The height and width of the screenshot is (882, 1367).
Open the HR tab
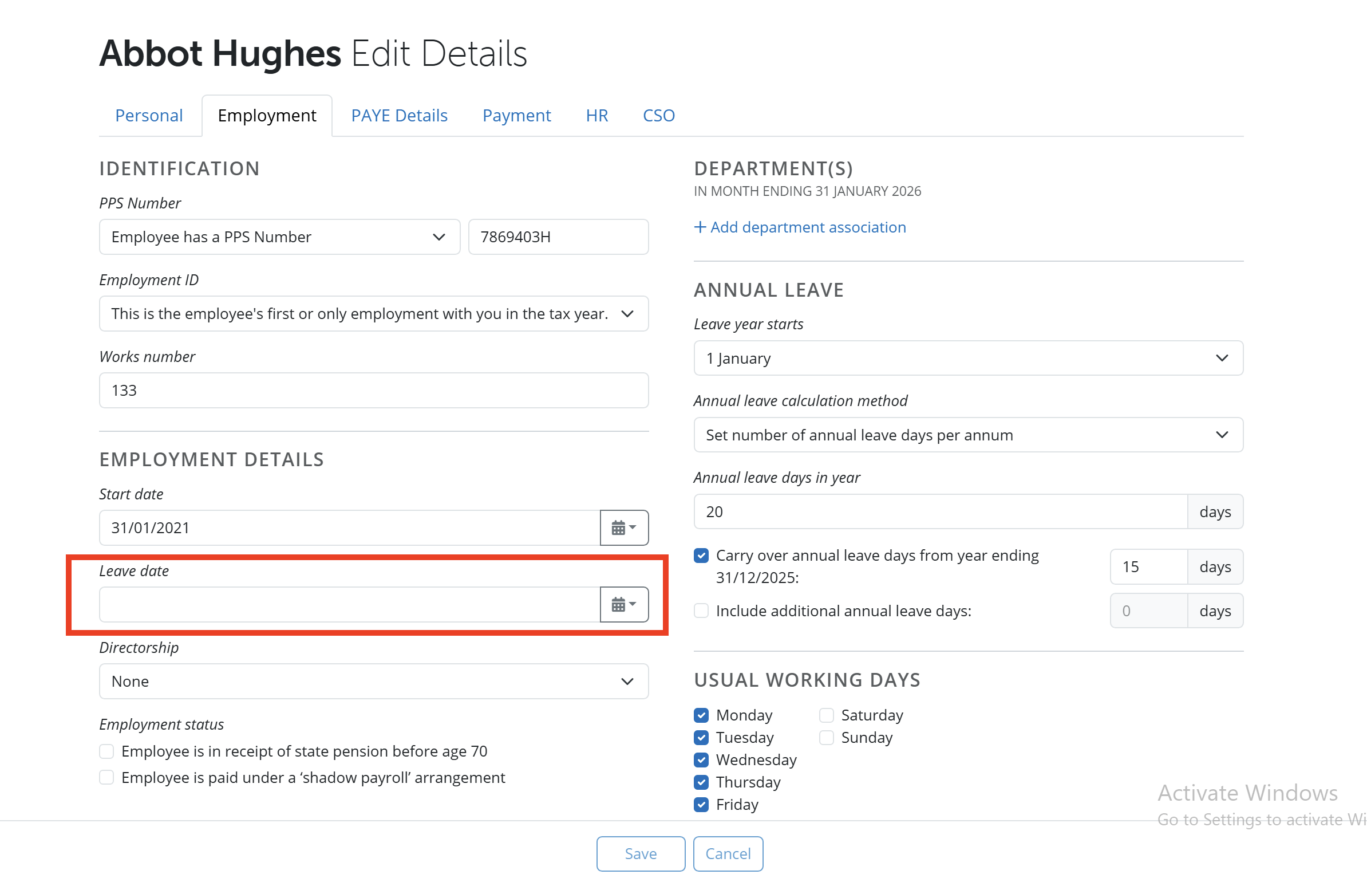pos(596,115)
